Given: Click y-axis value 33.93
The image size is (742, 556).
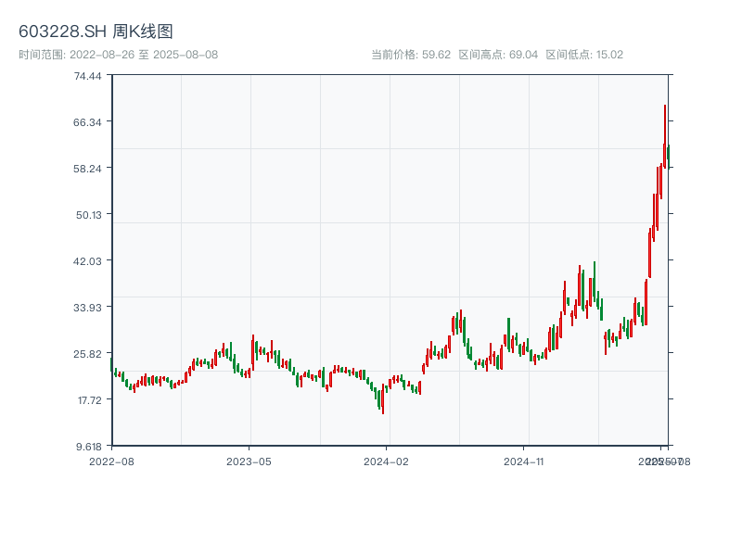Looking at the screenshot, I should point(87,308).
